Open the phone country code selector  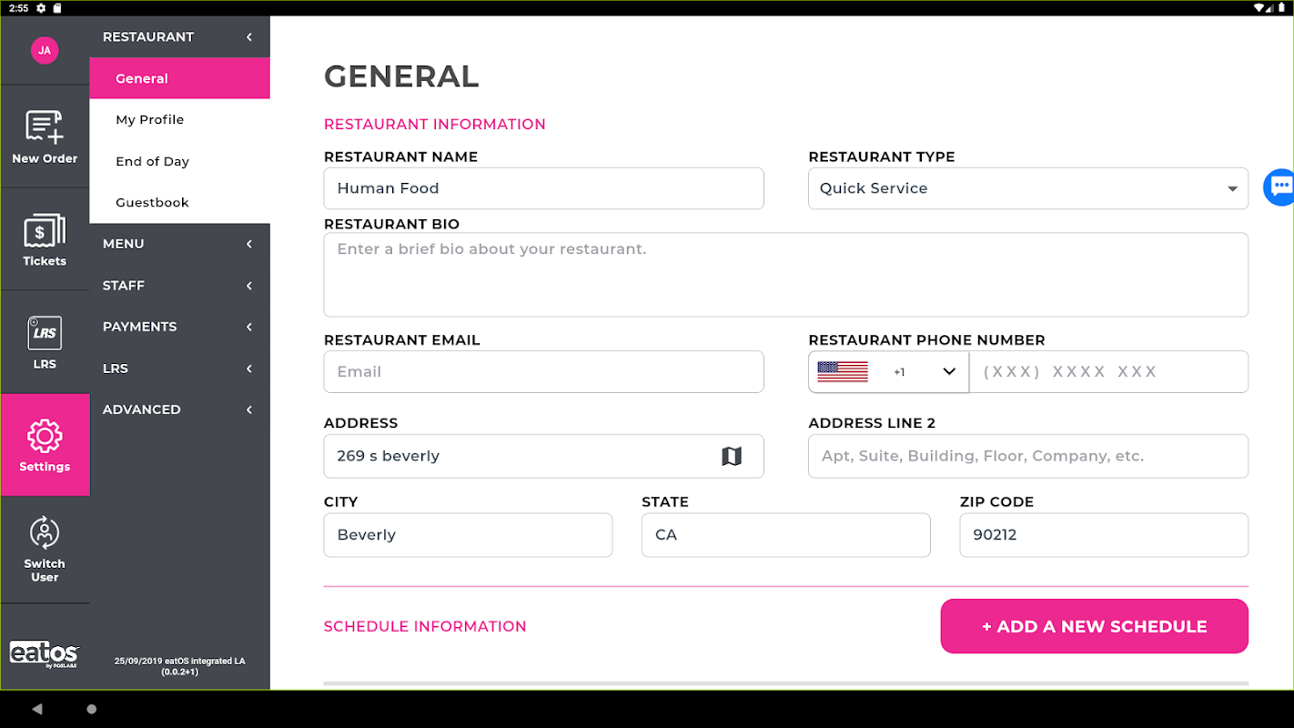coord(888,372)
